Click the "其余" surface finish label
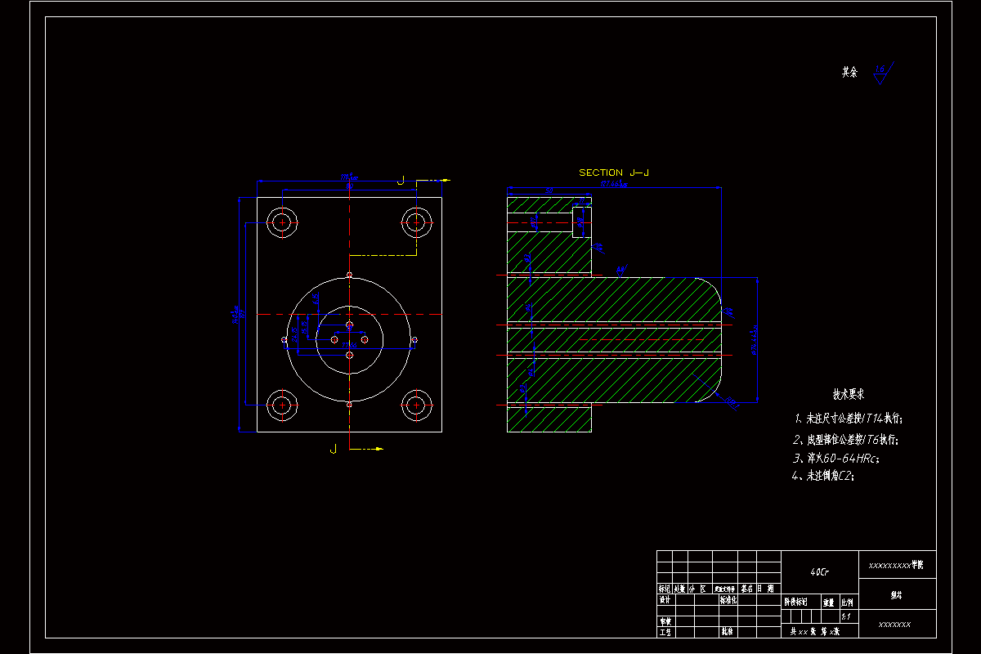Viewport: 981px width, 654px height. 850,72
